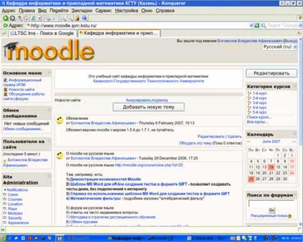Click the icon beside Новости сайта menu link
The image size is (303, 242).
[x=5, y=90]
